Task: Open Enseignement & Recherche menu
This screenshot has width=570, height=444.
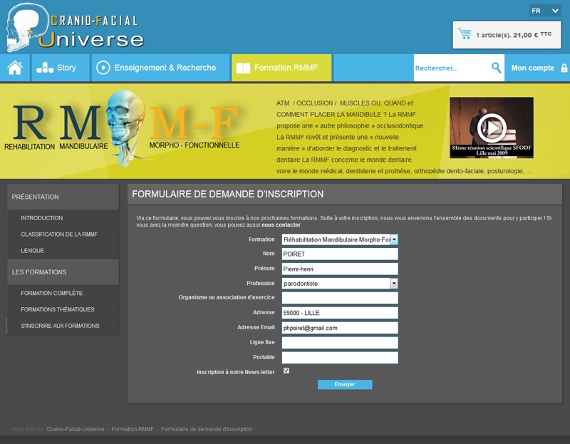Action: 160,68
